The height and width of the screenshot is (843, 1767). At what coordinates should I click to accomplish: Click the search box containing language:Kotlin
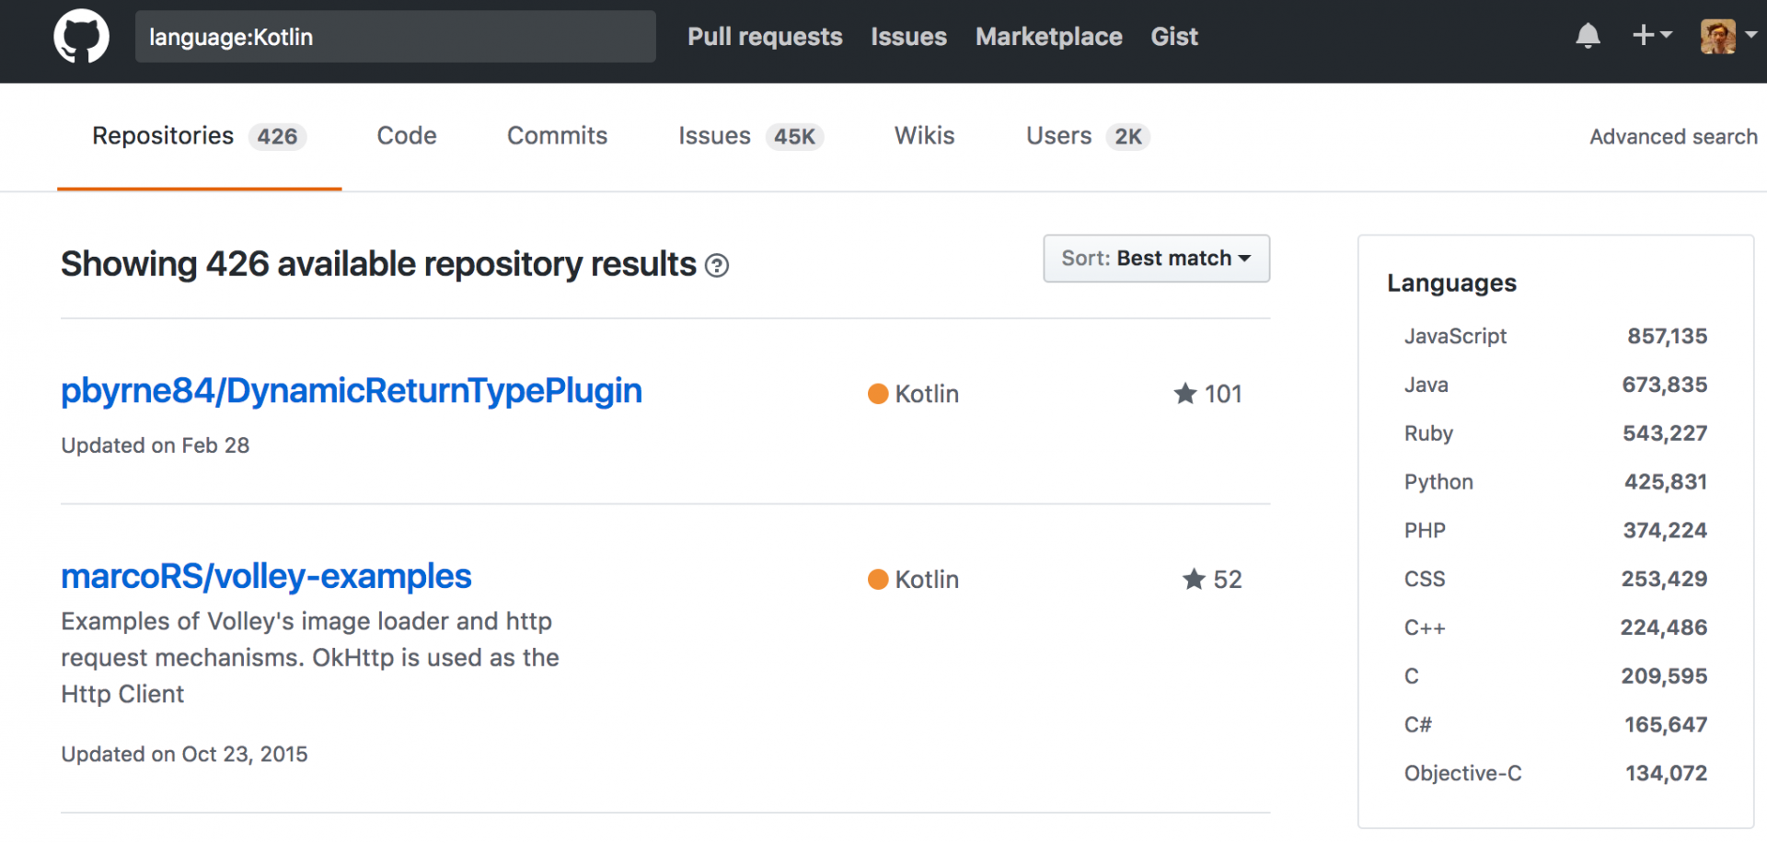pyautogui.click(x=395, y=37)
